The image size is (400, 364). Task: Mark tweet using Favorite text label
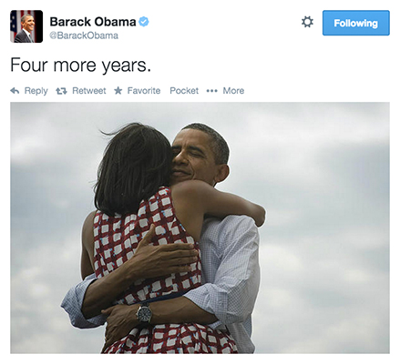tap(144, 91)
